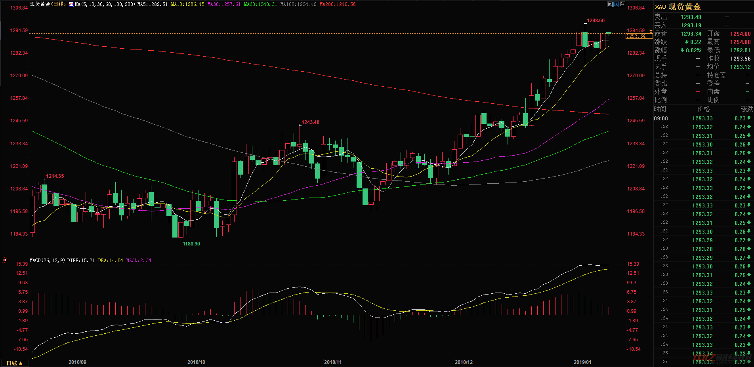Click XAU 现货黄金 header in quote panel
754x367 pixels.
(678, 7)
